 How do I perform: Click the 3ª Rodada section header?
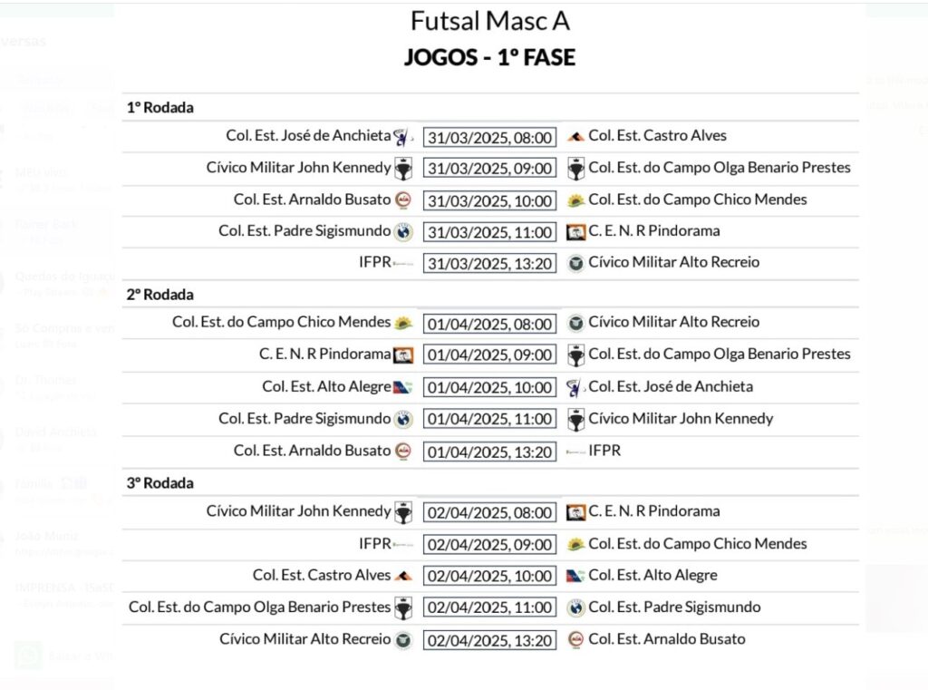point(159,483)
